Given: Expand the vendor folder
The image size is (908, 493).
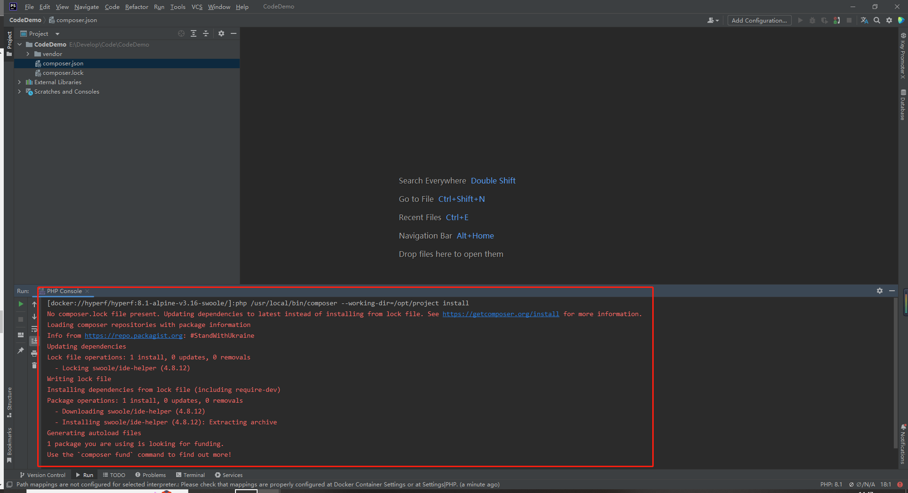Looking at the screenshot, I should 28,54.
